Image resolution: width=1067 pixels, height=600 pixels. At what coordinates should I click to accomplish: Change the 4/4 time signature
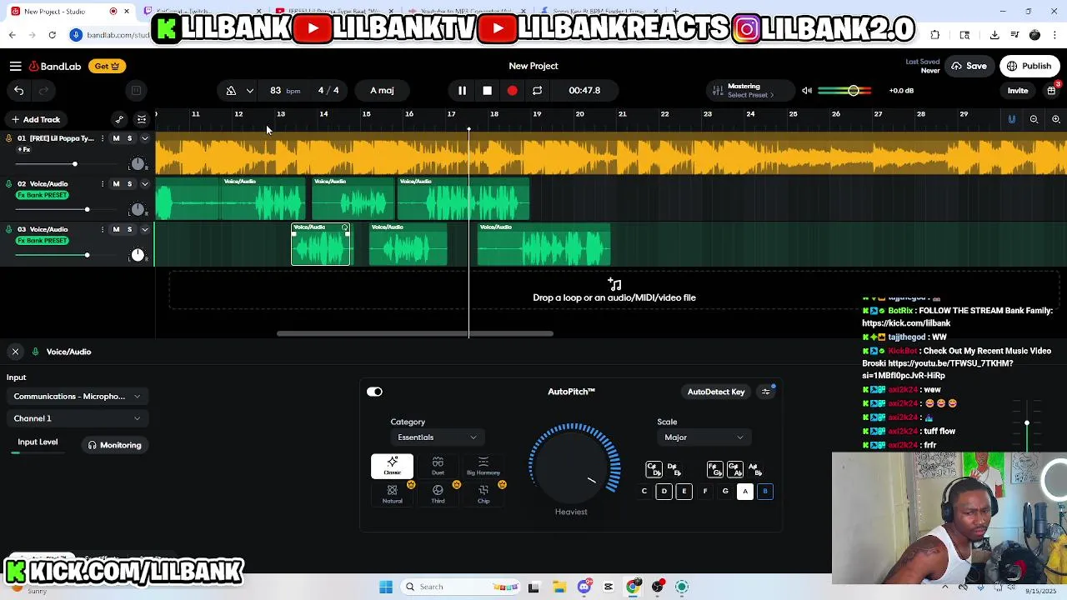pyautogui.click(x=328, y=90)
